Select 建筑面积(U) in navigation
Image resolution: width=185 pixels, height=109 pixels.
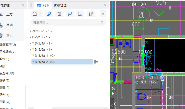[8, 45]
